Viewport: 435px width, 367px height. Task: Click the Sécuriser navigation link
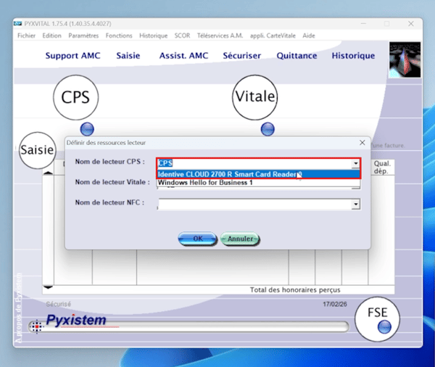244,56
